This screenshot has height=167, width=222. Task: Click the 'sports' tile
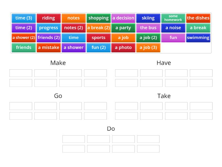(x=99, y=38)
